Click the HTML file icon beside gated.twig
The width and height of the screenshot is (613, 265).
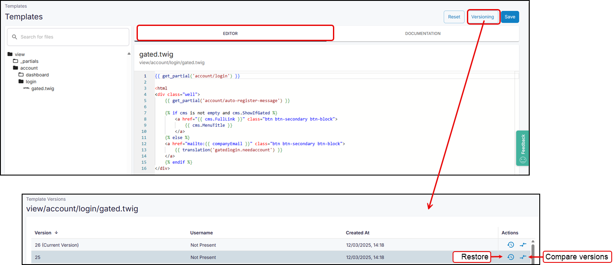(27, 88)
